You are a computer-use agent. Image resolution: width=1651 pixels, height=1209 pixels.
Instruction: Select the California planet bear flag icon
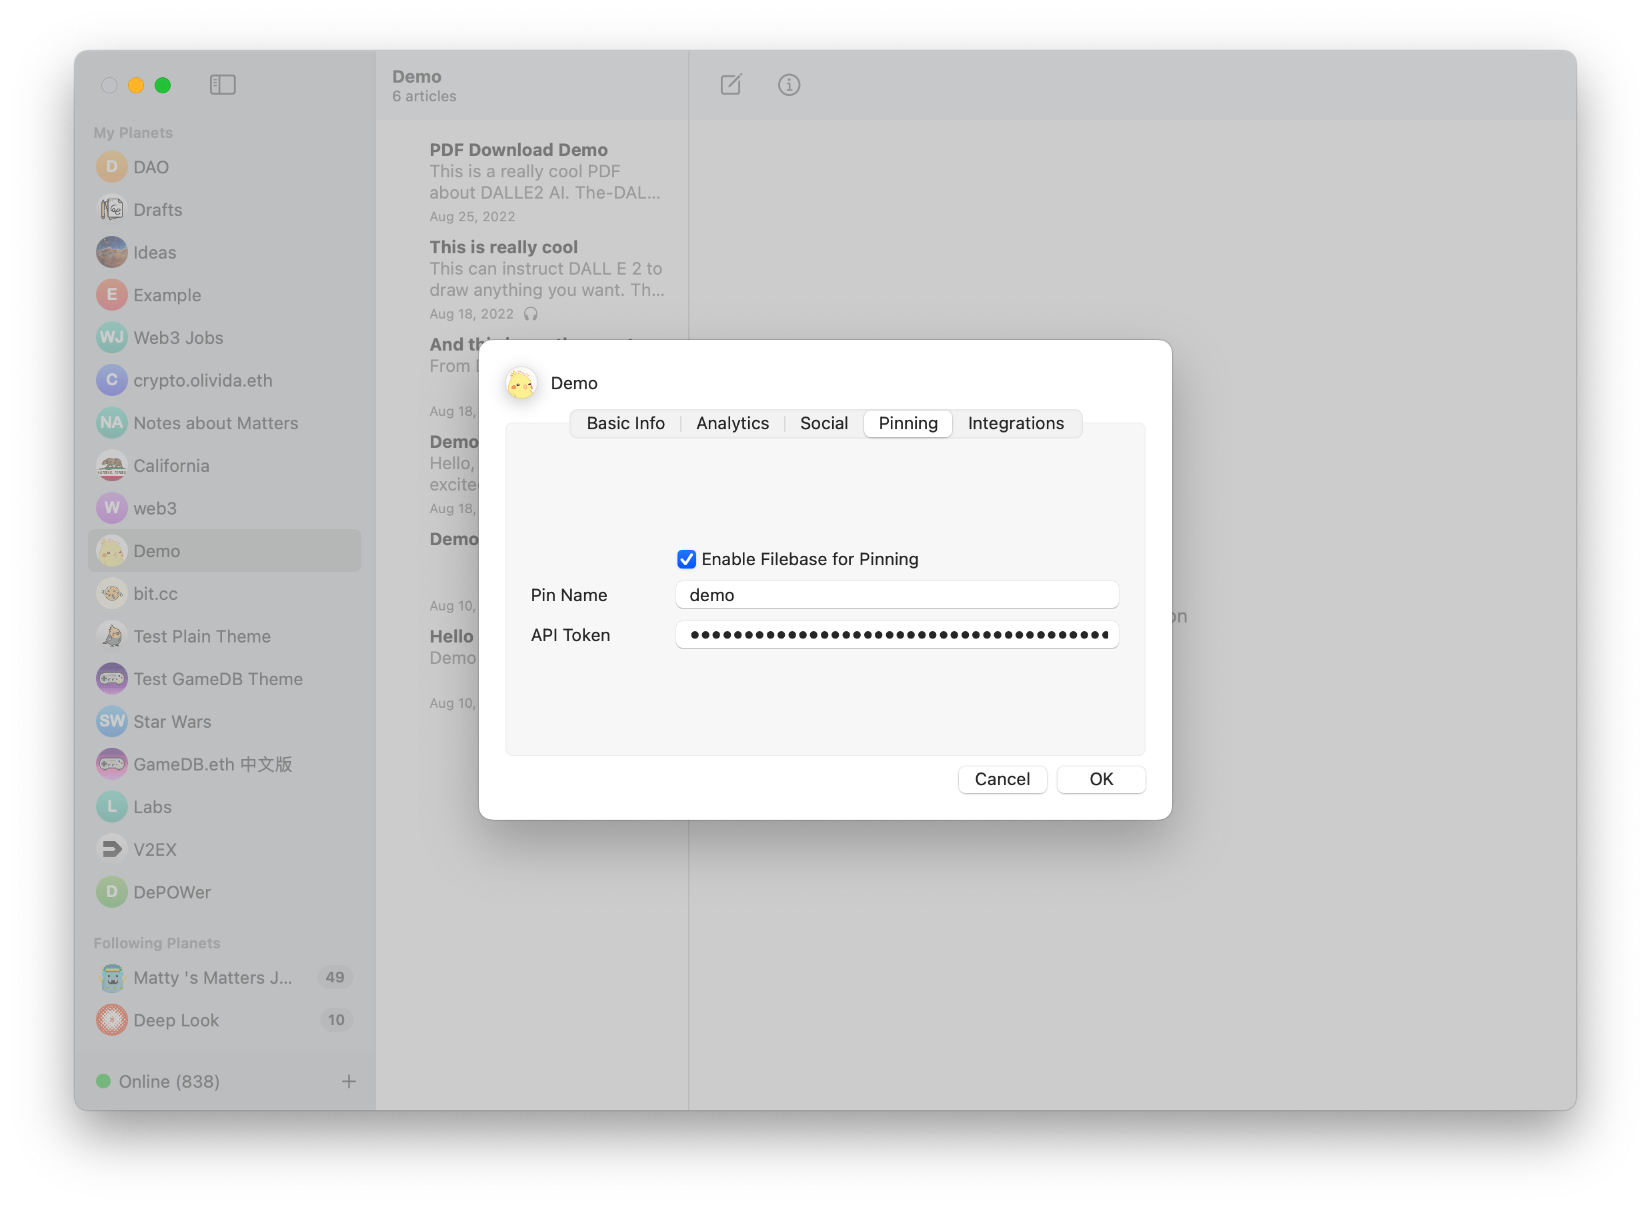[111, 465]
